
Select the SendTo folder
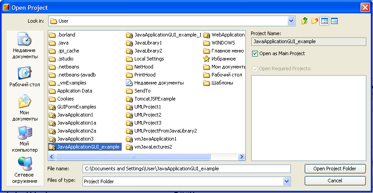tap(138, 91)
